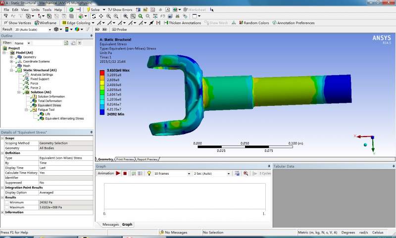
Task: Expand the Coordinate Systems tree node
Action: coord(11,61)
